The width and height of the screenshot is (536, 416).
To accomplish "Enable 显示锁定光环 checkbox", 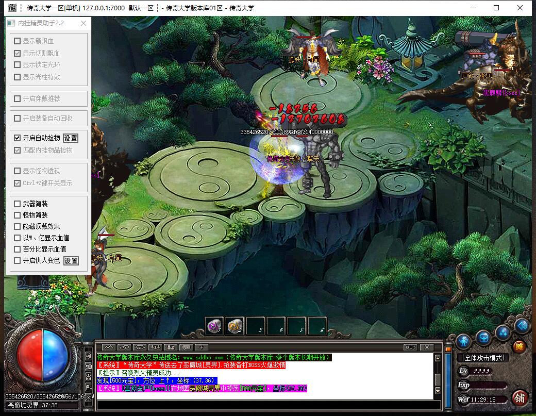I will (17, 64).
